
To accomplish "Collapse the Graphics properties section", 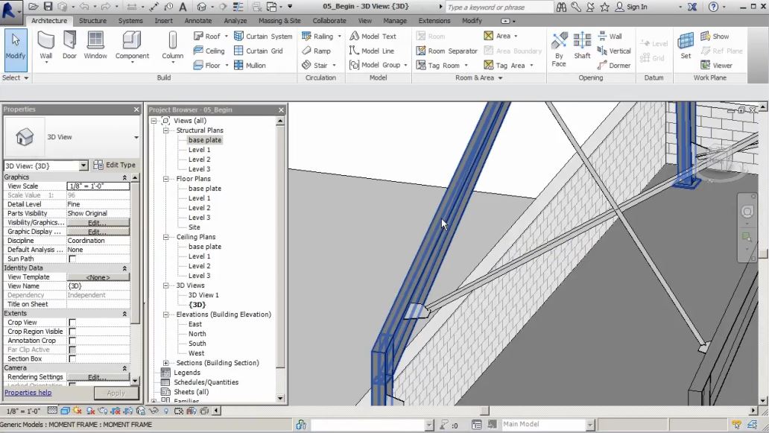I will (x=124, y=177).
